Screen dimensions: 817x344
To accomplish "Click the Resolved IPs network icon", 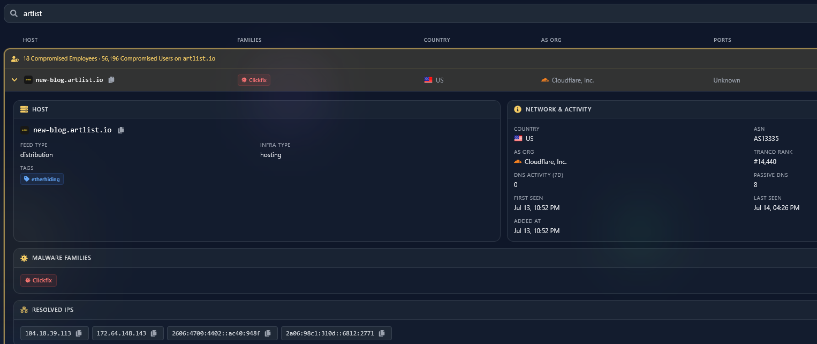I will 24,310.
